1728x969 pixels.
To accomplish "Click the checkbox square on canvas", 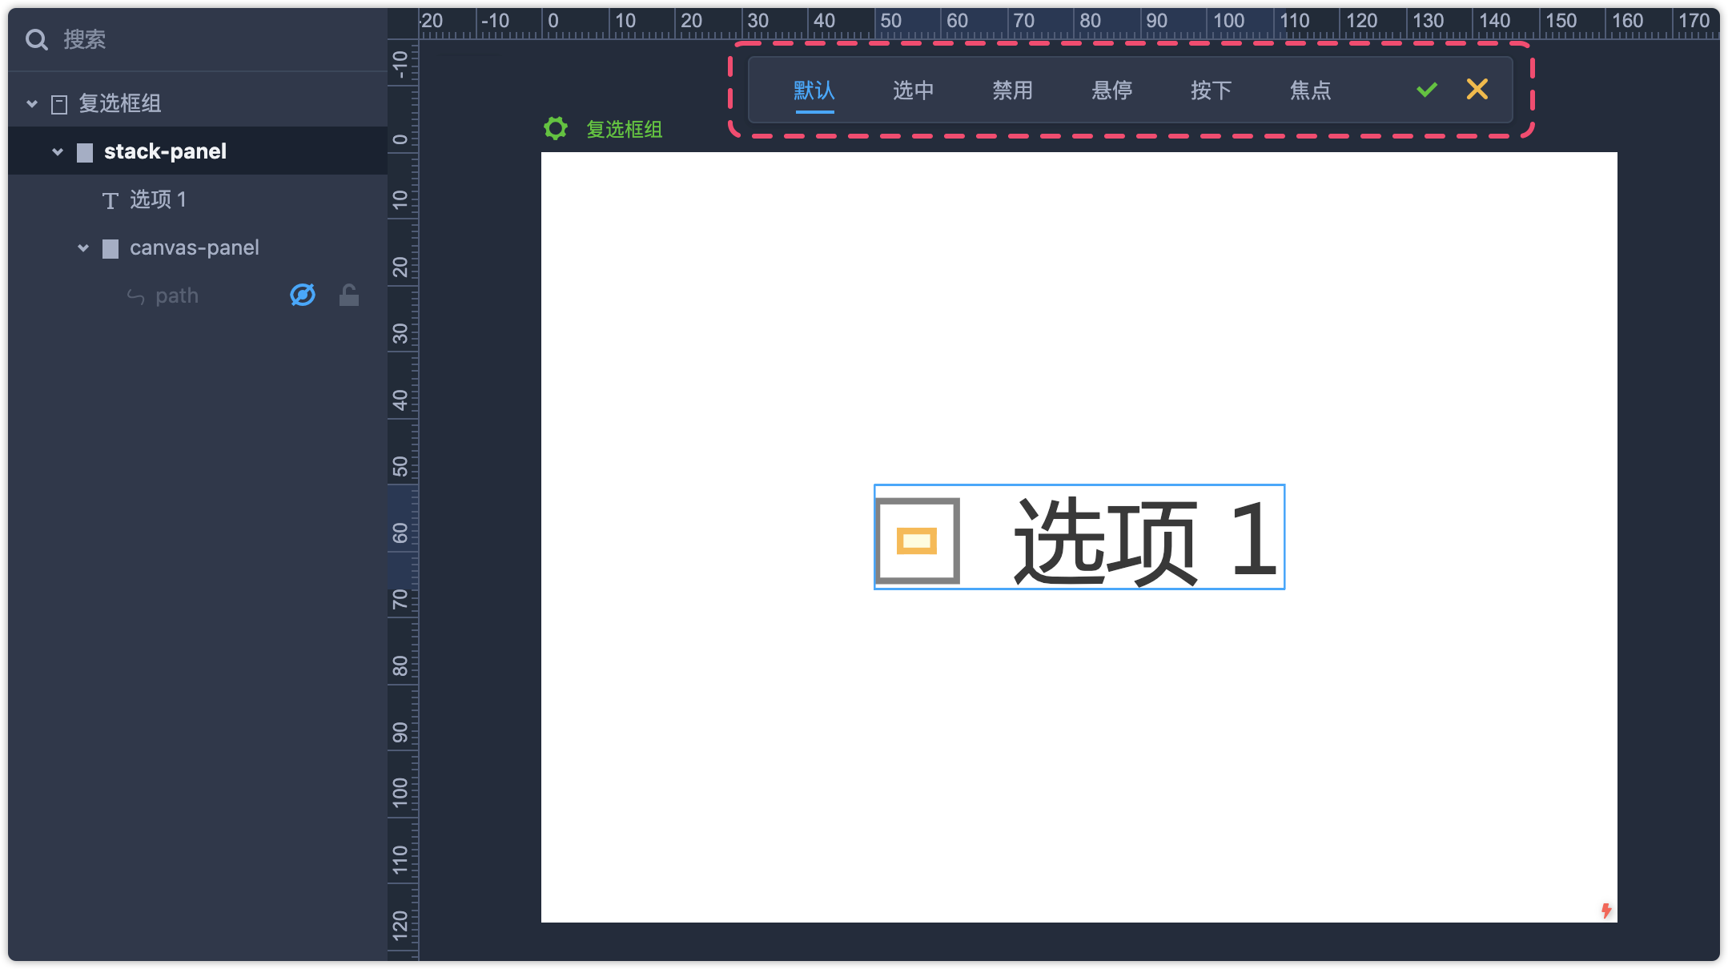I will pyautogui.click(x=918, y=541).
